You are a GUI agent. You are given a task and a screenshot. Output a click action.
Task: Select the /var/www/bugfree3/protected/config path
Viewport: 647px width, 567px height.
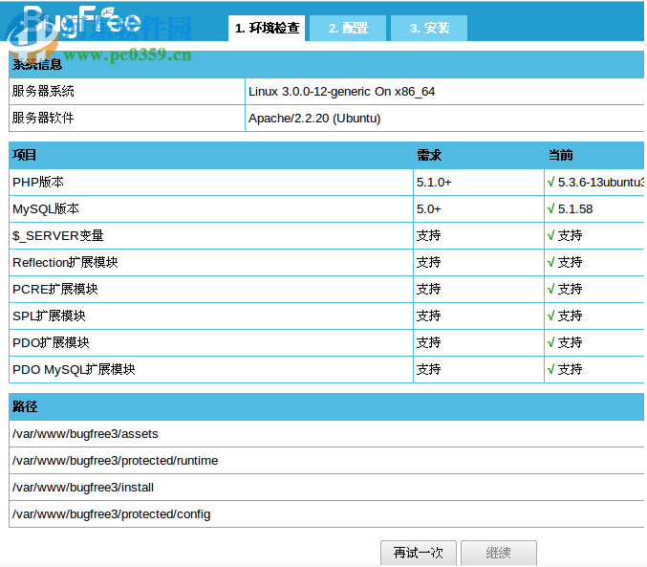pyautogui.click(x=112, y=514)
